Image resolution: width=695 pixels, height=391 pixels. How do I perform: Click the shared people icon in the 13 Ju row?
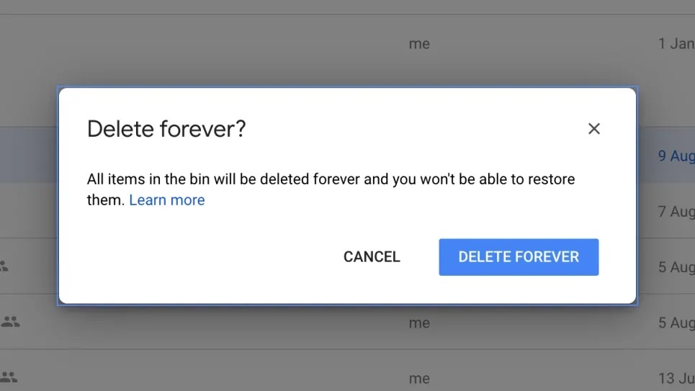(9, 377)
